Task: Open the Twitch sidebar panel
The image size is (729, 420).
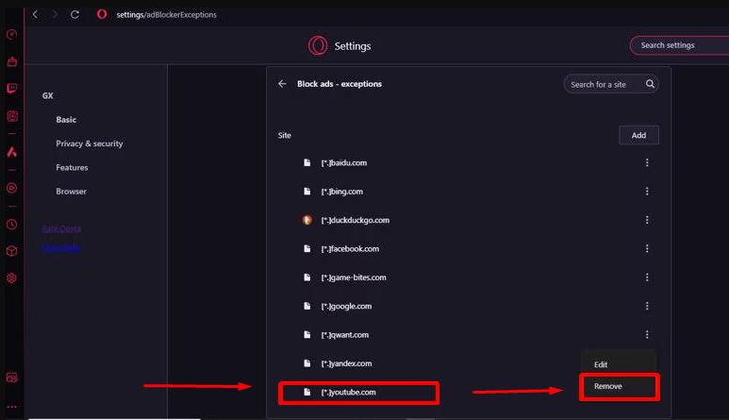Action: [12, 89]
